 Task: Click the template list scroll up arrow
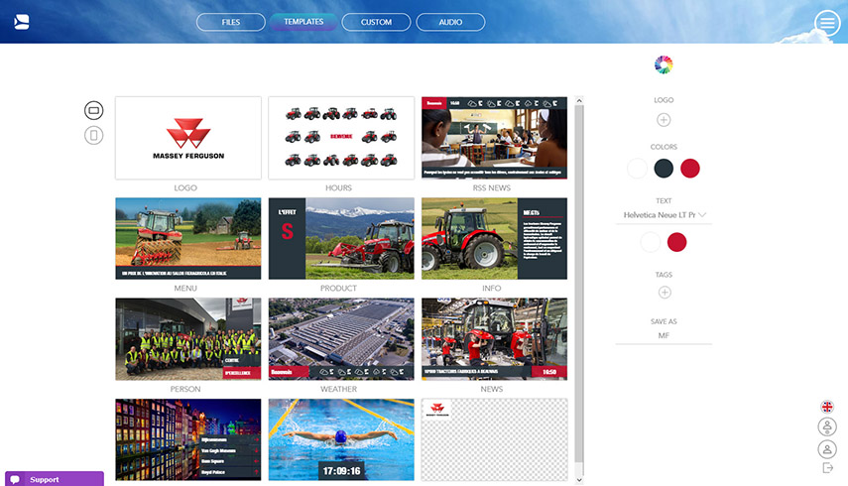point(579,100)
